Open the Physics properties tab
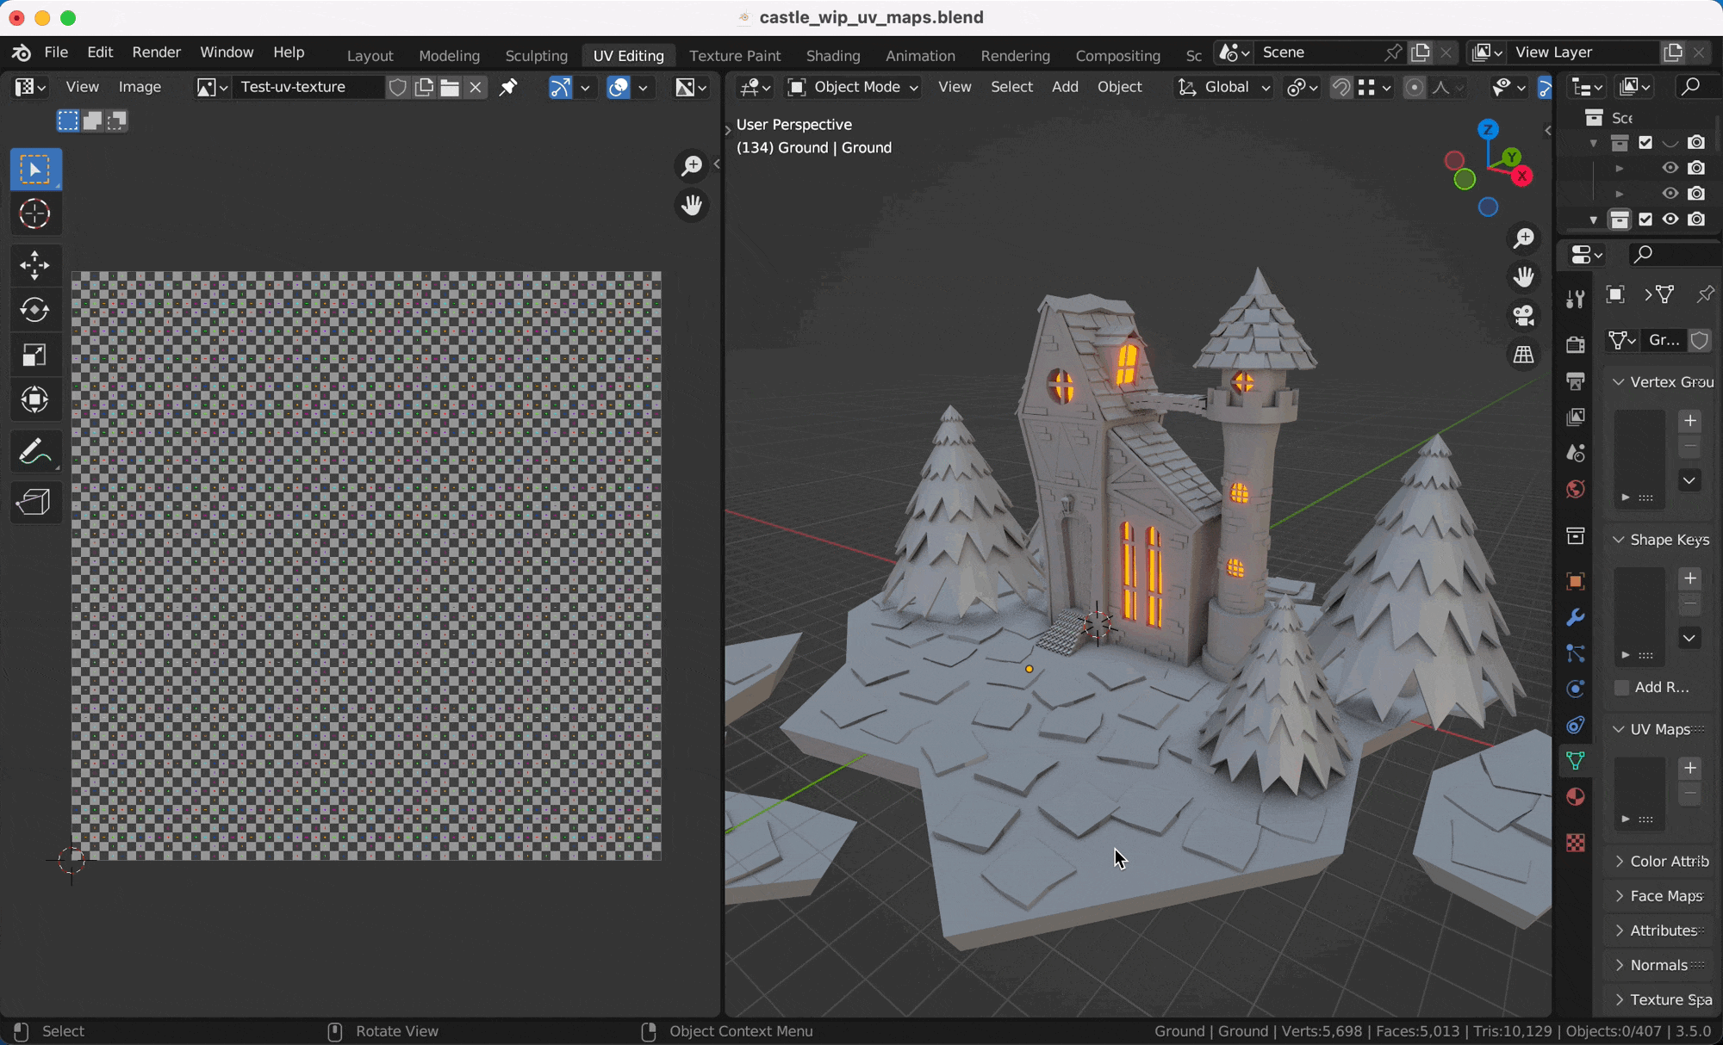Viewport: 1723px width, 1045px height. click(1576, 689)
